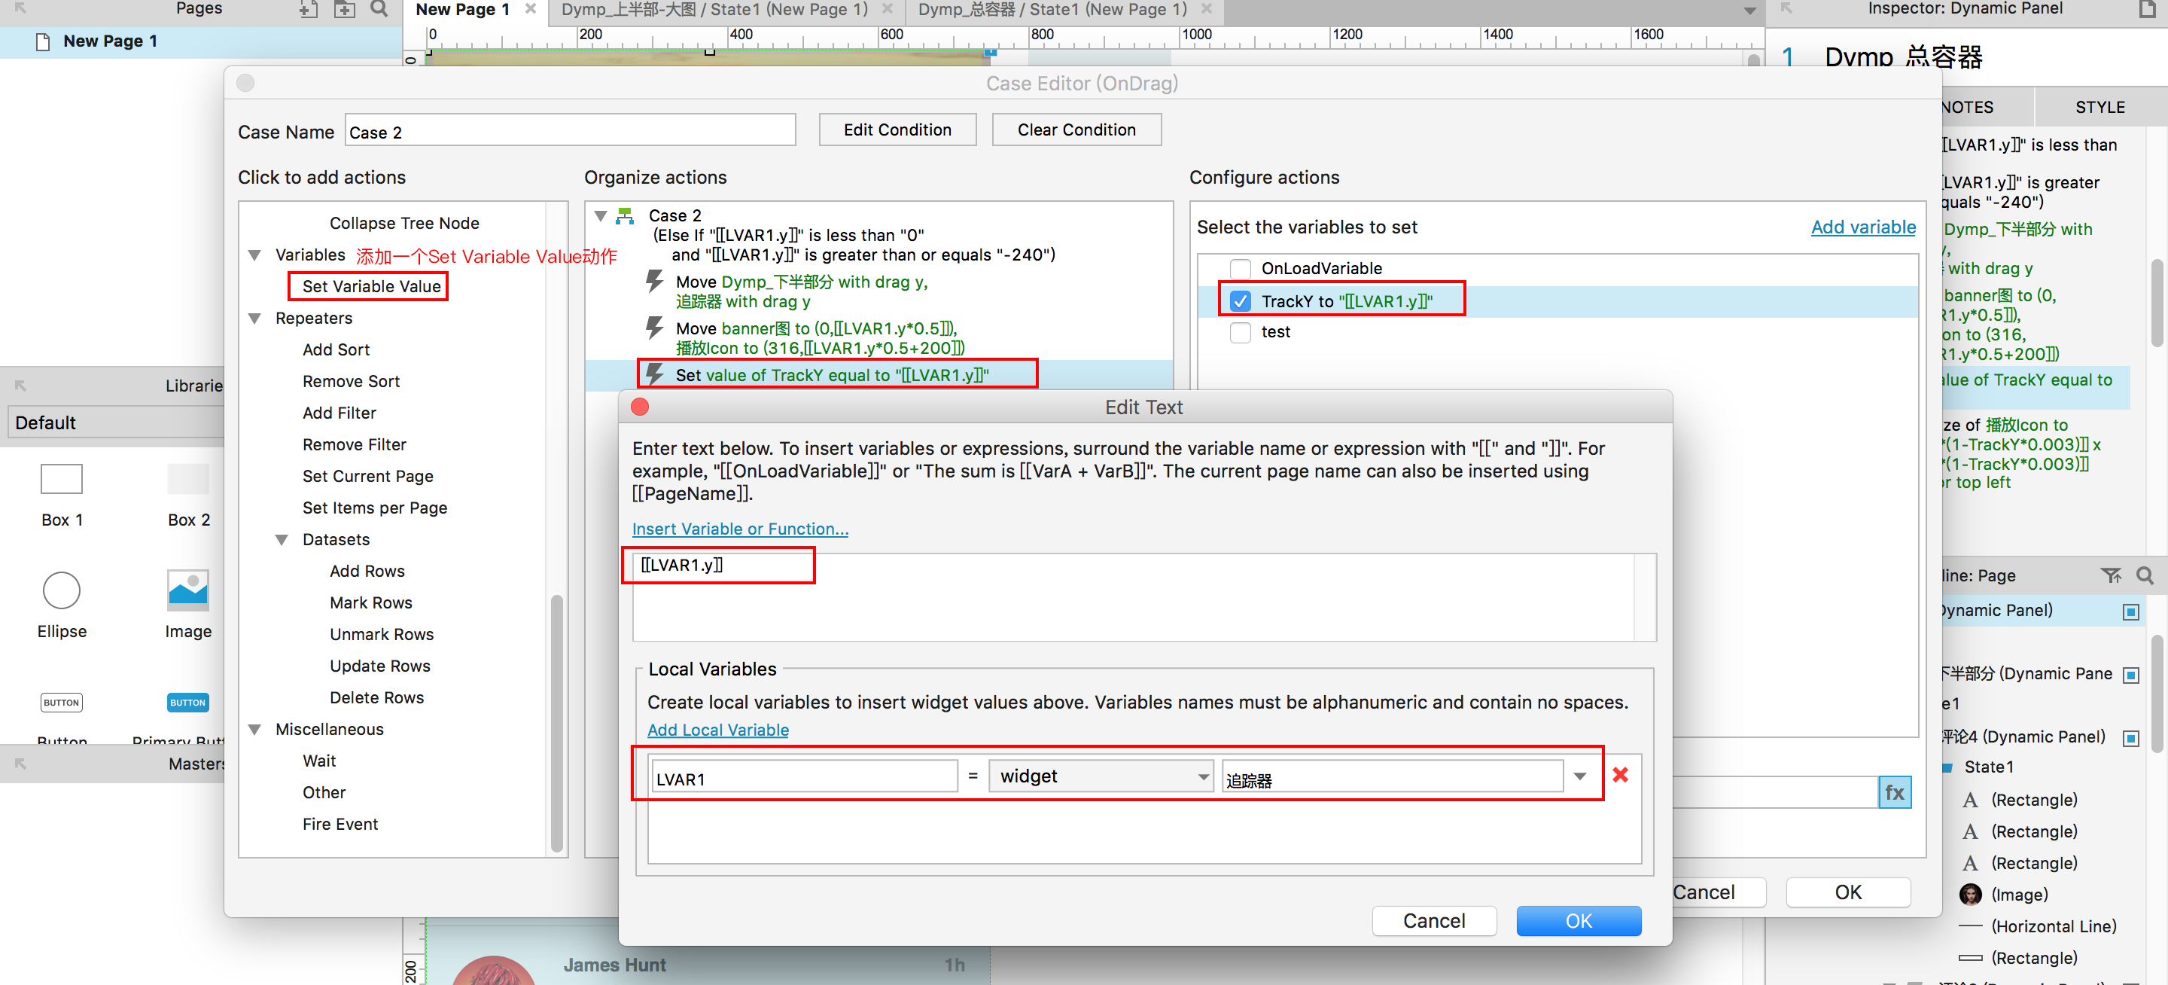Open the widget type dropdown for LVAR1
The width and height of the screenshot is (2168, 985).
1100,776
